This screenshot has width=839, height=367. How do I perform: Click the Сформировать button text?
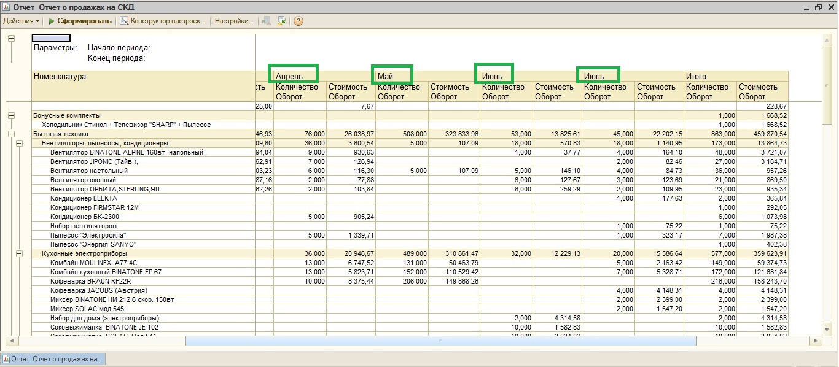(85, 21)
